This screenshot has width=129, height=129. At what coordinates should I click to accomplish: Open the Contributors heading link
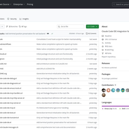107,85
